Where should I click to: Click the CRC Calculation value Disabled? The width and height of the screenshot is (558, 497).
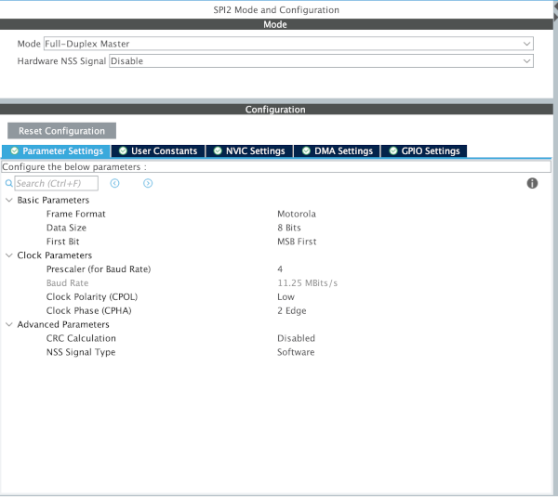[x=296, y=339]
